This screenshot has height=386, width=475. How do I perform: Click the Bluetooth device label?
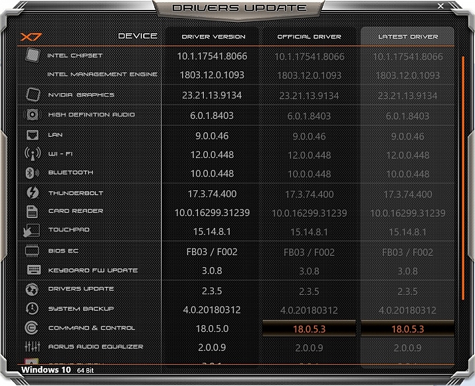[71, 173]
